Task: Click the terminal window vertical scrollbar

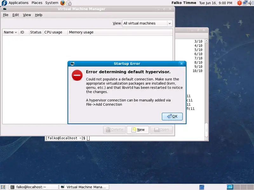Action: [206, 90]
